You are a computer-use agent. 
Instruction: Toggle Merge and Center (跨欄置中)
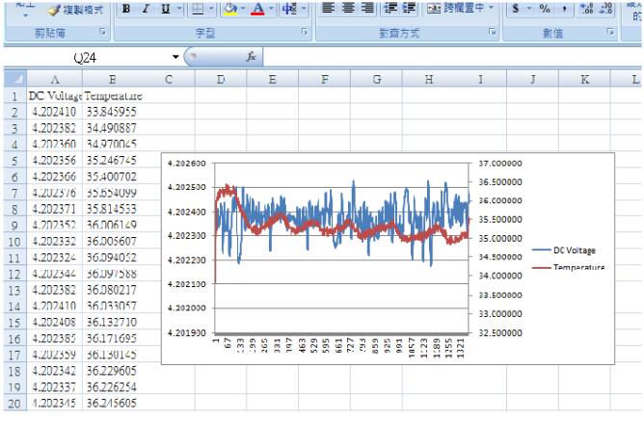tap(455, 8)
